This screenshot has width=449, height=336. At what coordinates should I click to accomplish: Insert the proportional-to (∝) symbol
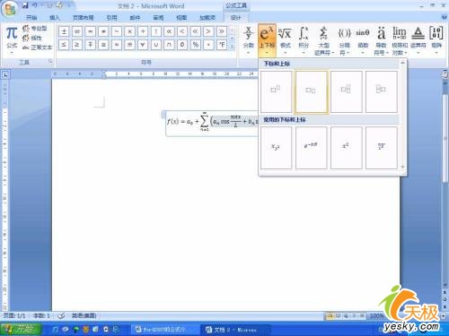169,31
